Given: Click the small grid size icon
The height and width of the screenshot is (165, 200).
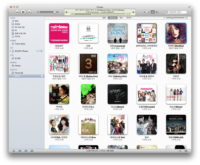Looking at the screenshot, I should click(164, 18).
